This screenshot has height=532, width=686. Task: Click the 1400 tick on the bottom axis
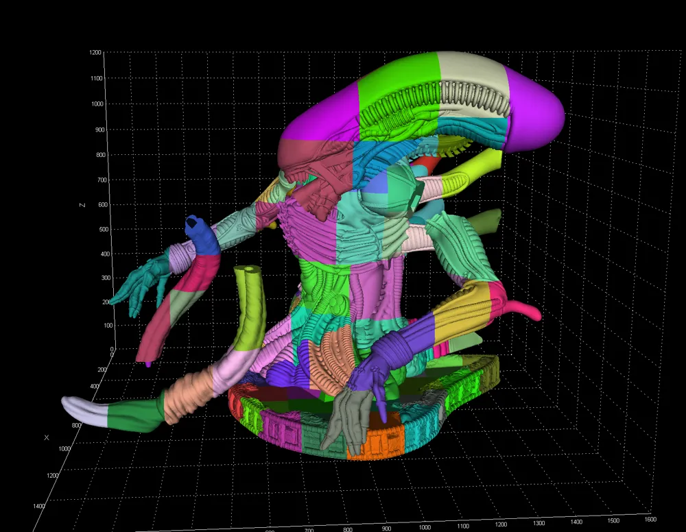click(x=576, y=522)
